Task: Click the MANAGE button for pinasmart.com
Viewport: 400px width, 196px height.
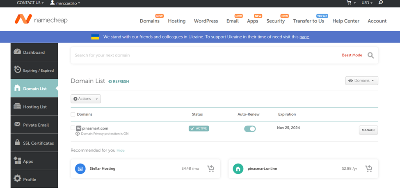Action: pos(368,130)
